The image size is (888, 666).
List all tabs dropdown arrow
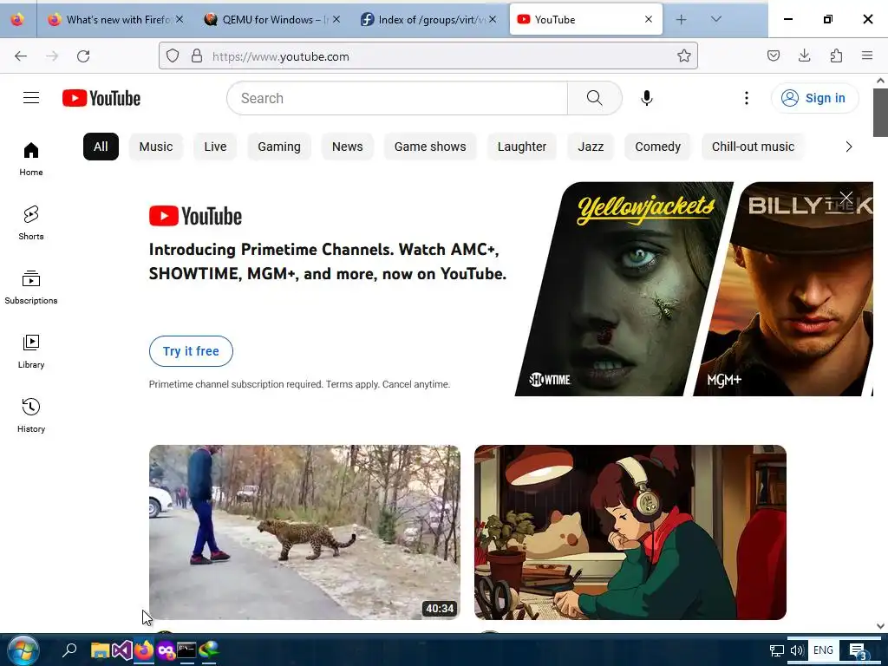click(x=715, y=19)
